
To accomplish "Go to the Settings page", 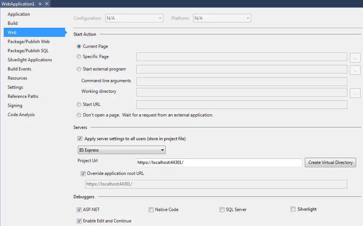I will 15,87.
